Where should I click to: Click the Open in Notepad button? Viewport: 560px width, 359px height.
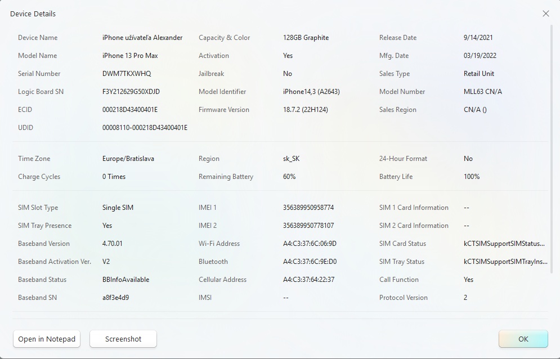tap(46, 339)
